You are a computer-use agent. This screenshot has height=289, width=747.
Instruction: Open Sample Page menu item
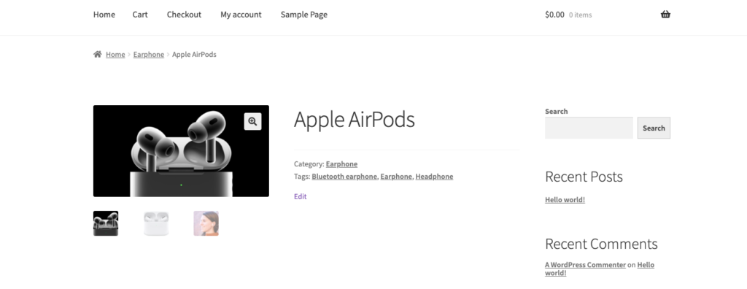304,15
